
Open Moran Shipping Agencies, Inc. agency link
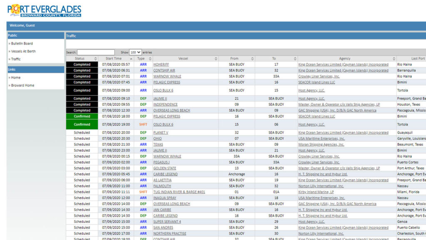321,145
